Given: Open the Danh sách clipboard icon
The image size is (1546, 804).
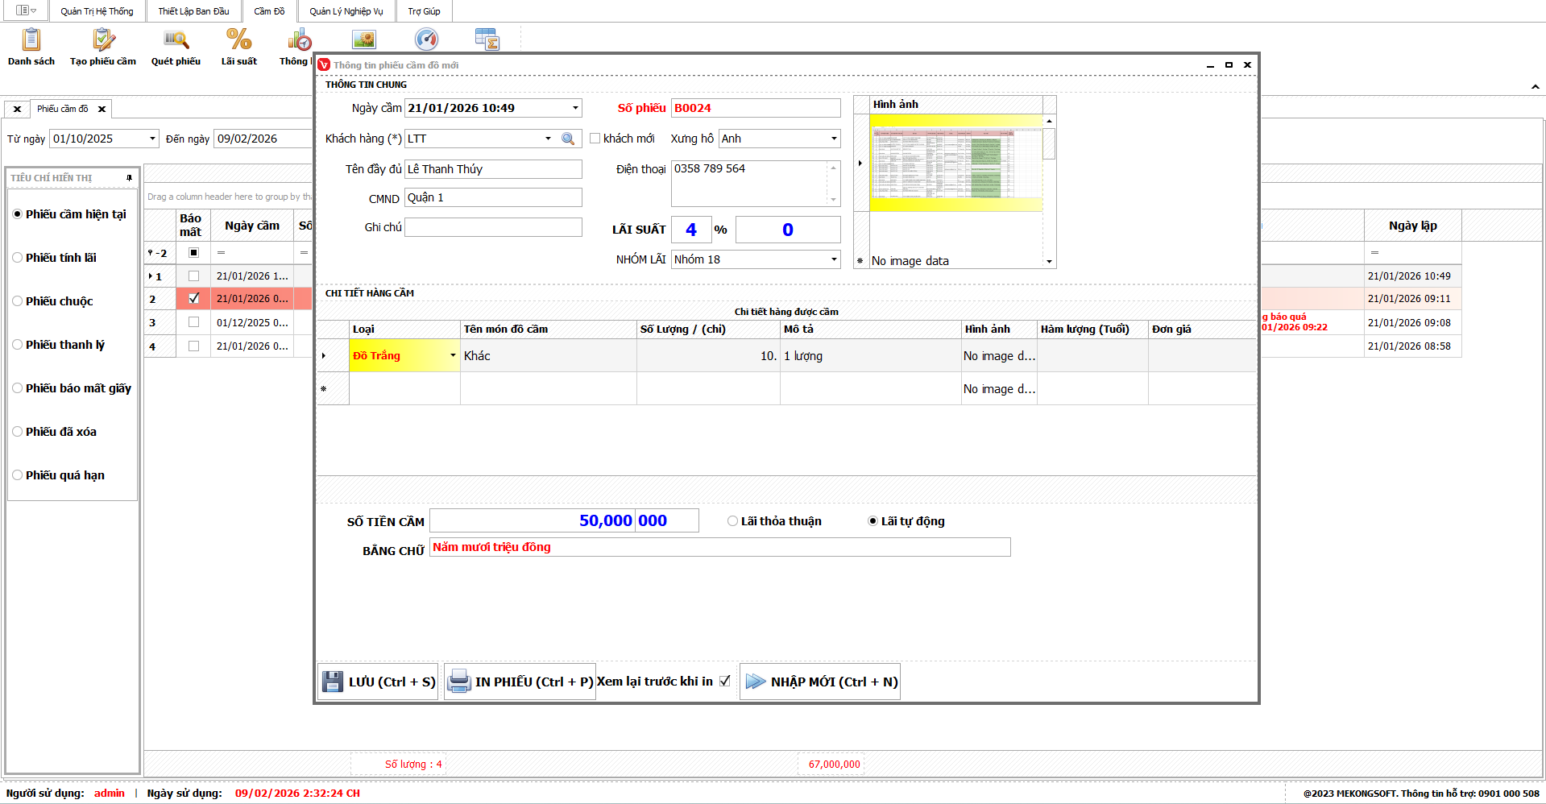Looking at the screenshot, I should pos(31,40).
